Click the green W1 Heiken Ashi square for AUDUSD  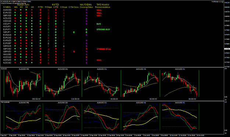tap(21, 10)
